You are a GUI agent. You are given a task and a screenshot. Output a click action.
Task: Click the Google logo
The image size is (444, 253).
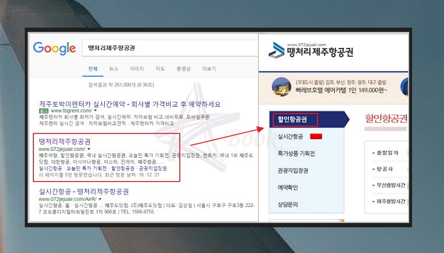(54, 49)
